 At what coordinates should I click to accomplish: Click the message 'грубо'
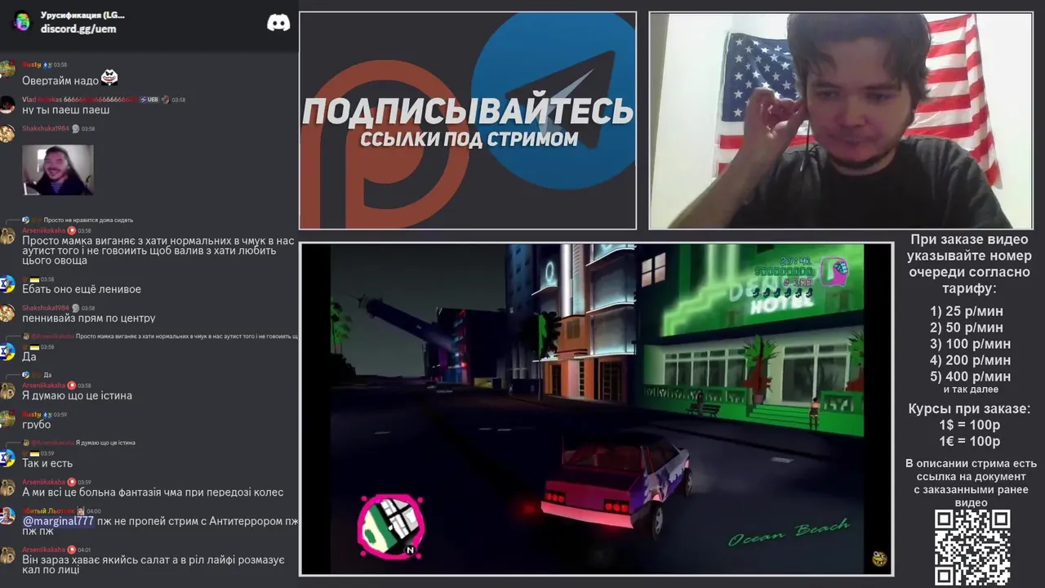pyautogui.click(x=37, y=425)
